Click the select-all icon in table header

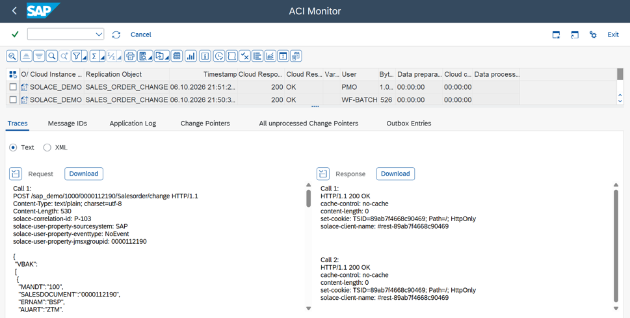click(13, 74)
